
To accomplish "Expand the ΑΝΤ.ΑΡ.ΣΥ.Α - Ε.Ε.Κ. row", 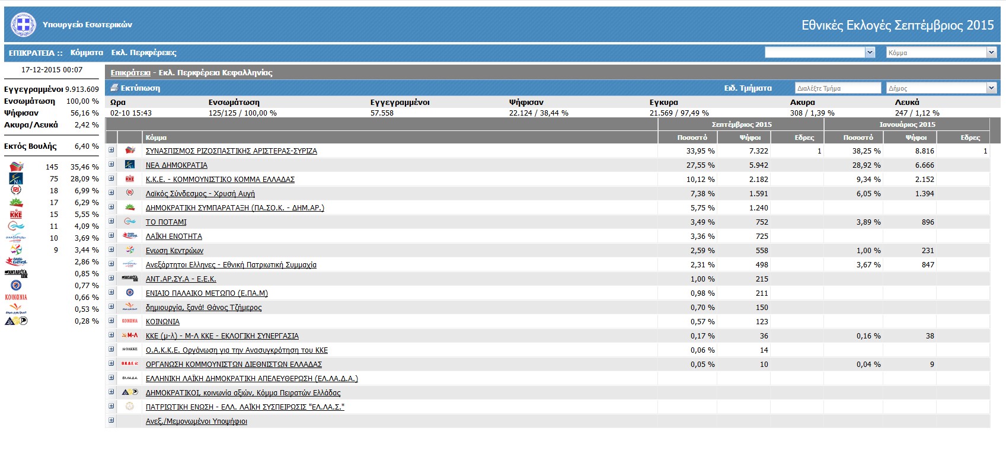I will [111, 278].
